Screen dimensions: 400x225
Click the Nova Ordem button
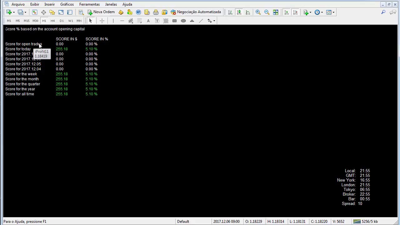(101, 12)
